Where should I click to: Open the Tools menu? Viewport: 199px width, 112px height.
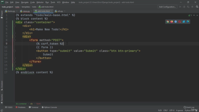53,2
